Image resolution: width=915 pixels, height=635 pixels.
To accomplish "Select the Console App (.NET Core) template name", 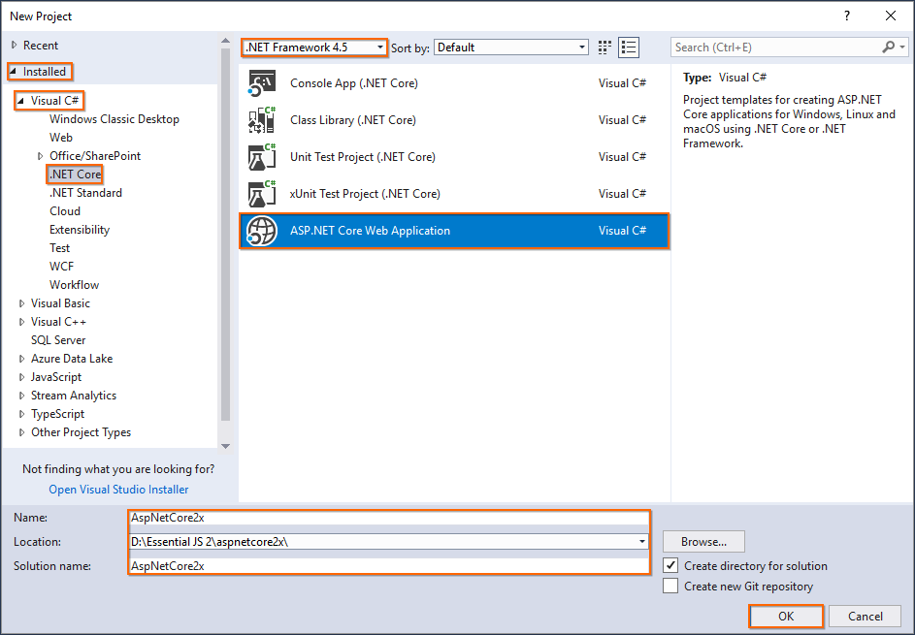I will click(x=354, y=83).
